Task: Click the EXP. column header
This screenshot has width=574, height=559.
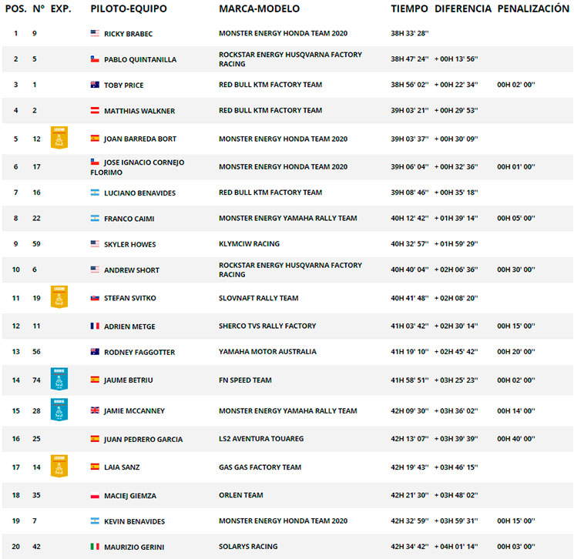Action: coord(61,8)
